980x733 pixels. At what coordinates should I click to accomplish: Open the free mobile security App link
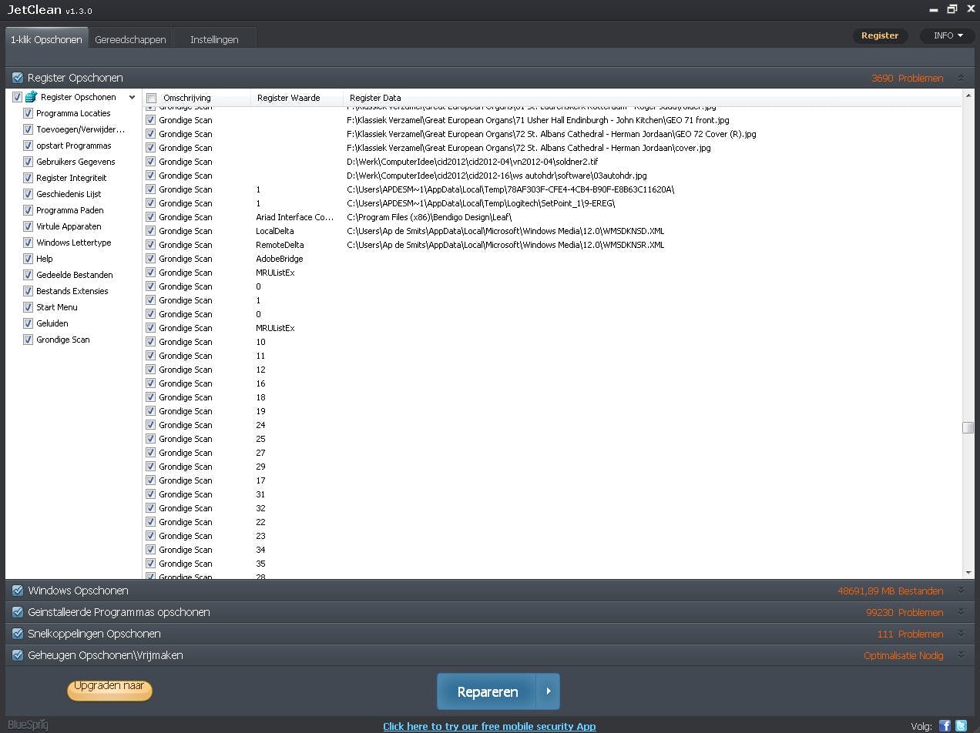coord(489,726)
